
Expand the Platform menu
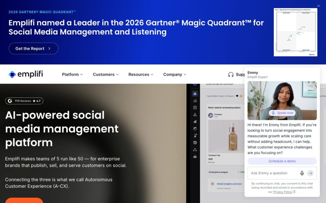point(72,75)
